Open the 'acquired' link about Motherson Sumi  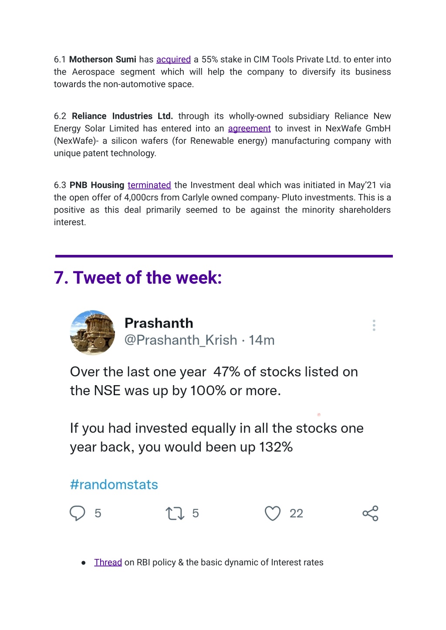pyautogui.click(x=173, y=60)
